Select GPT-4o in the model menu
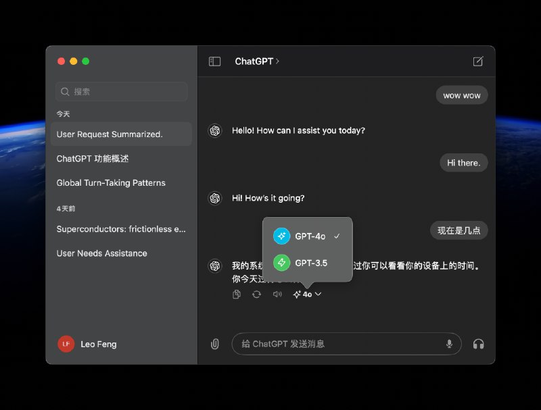541x410 pixels. pos(308,236)
